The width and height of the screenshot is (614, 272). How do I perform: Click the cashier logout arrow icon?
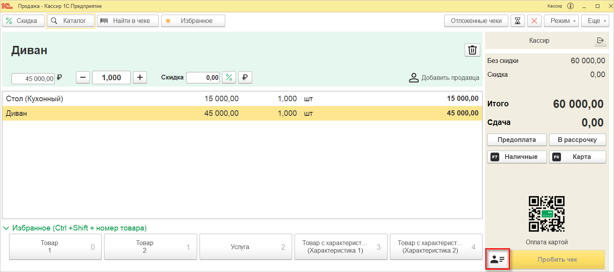click(600, 40)
